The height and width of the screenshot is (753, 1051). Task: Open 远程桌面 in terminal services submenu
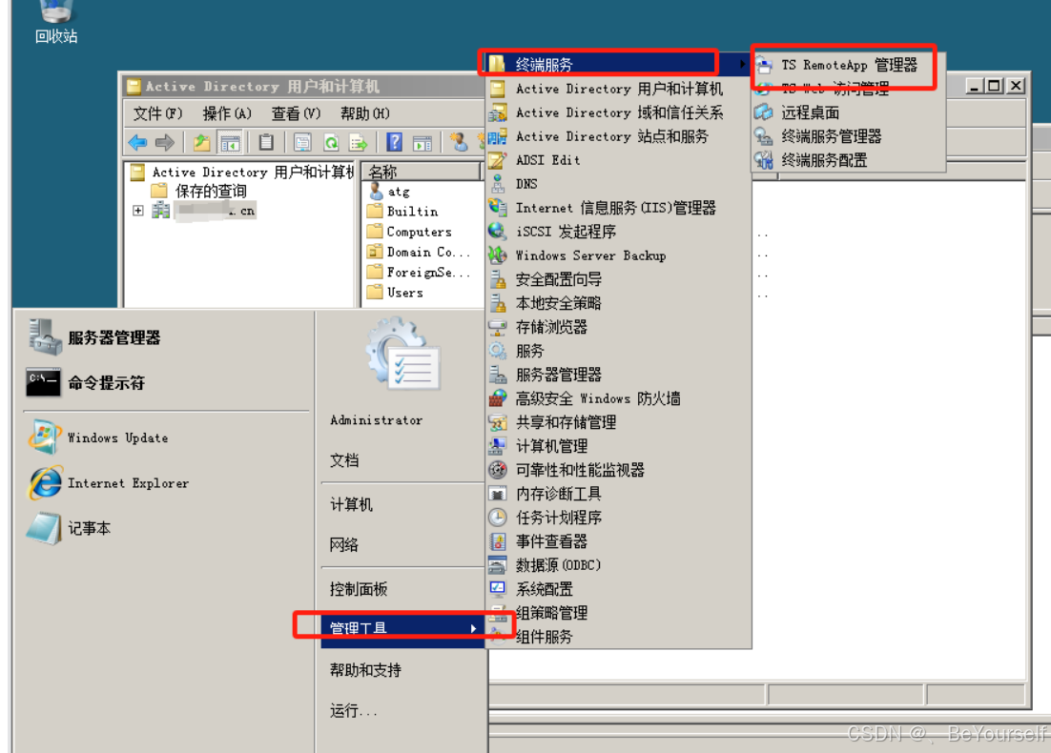[849, 112]
